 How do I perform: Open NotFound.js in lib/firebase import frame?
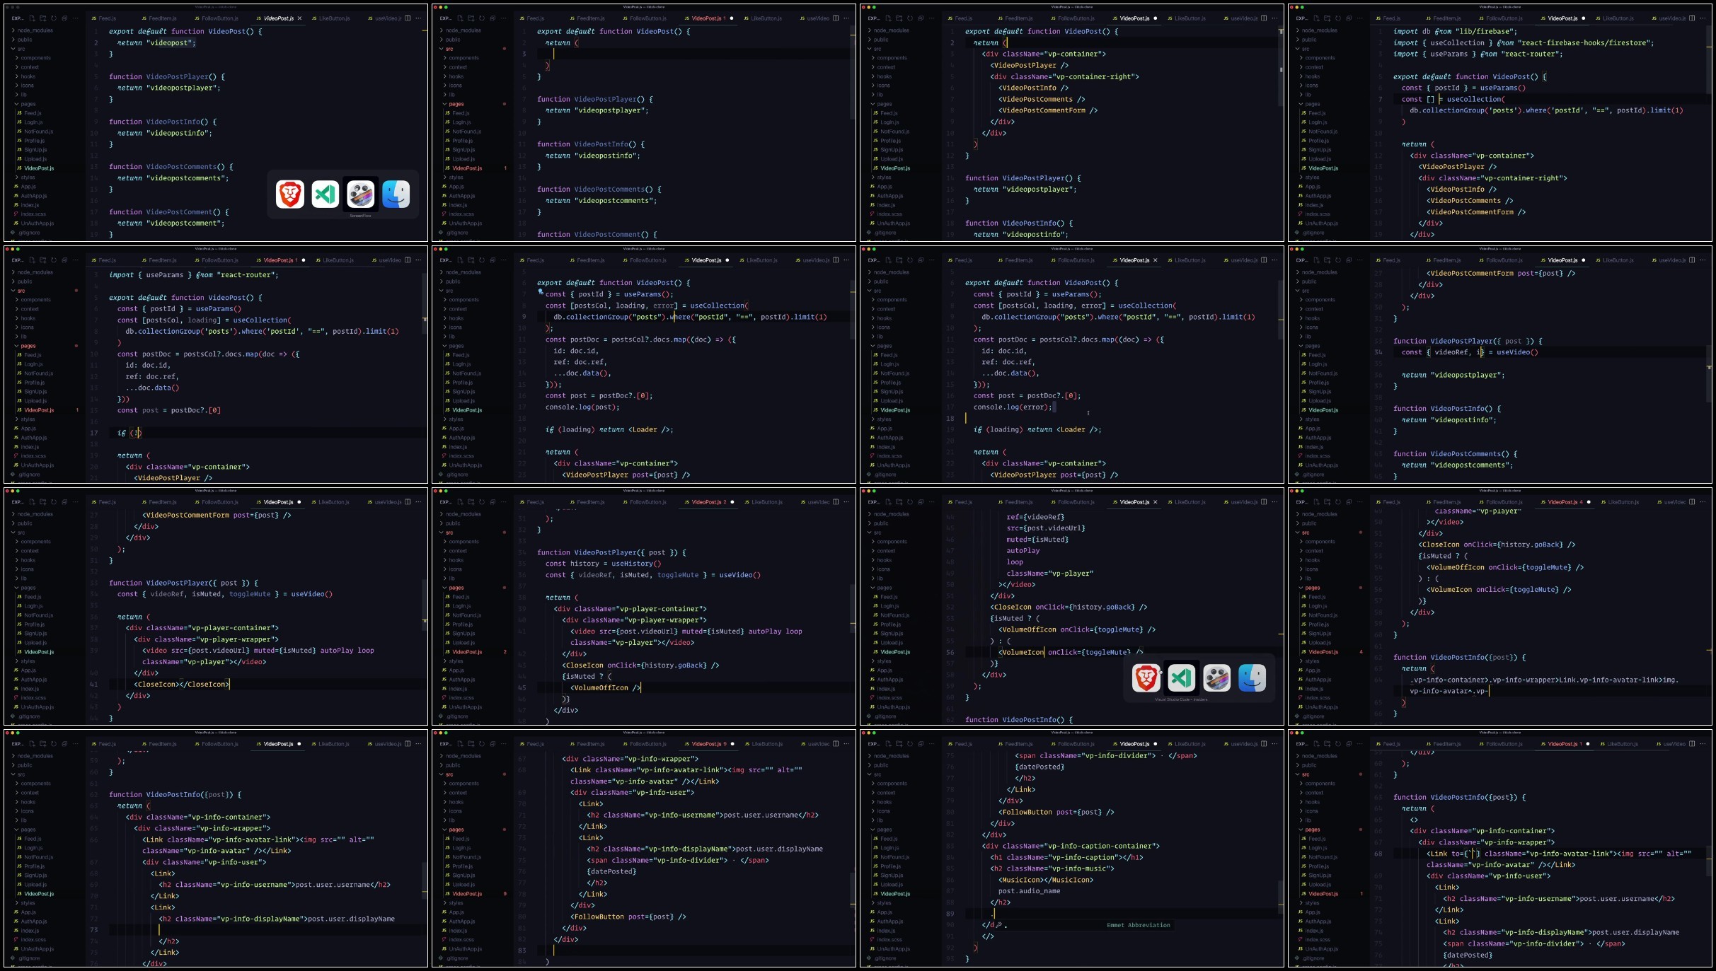[x=1319, y=132]
